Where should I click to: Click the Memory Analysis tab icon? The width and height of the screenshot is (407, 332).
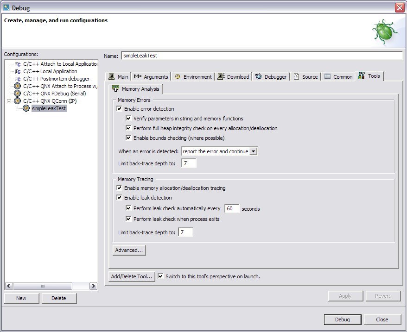click(116, 89)
